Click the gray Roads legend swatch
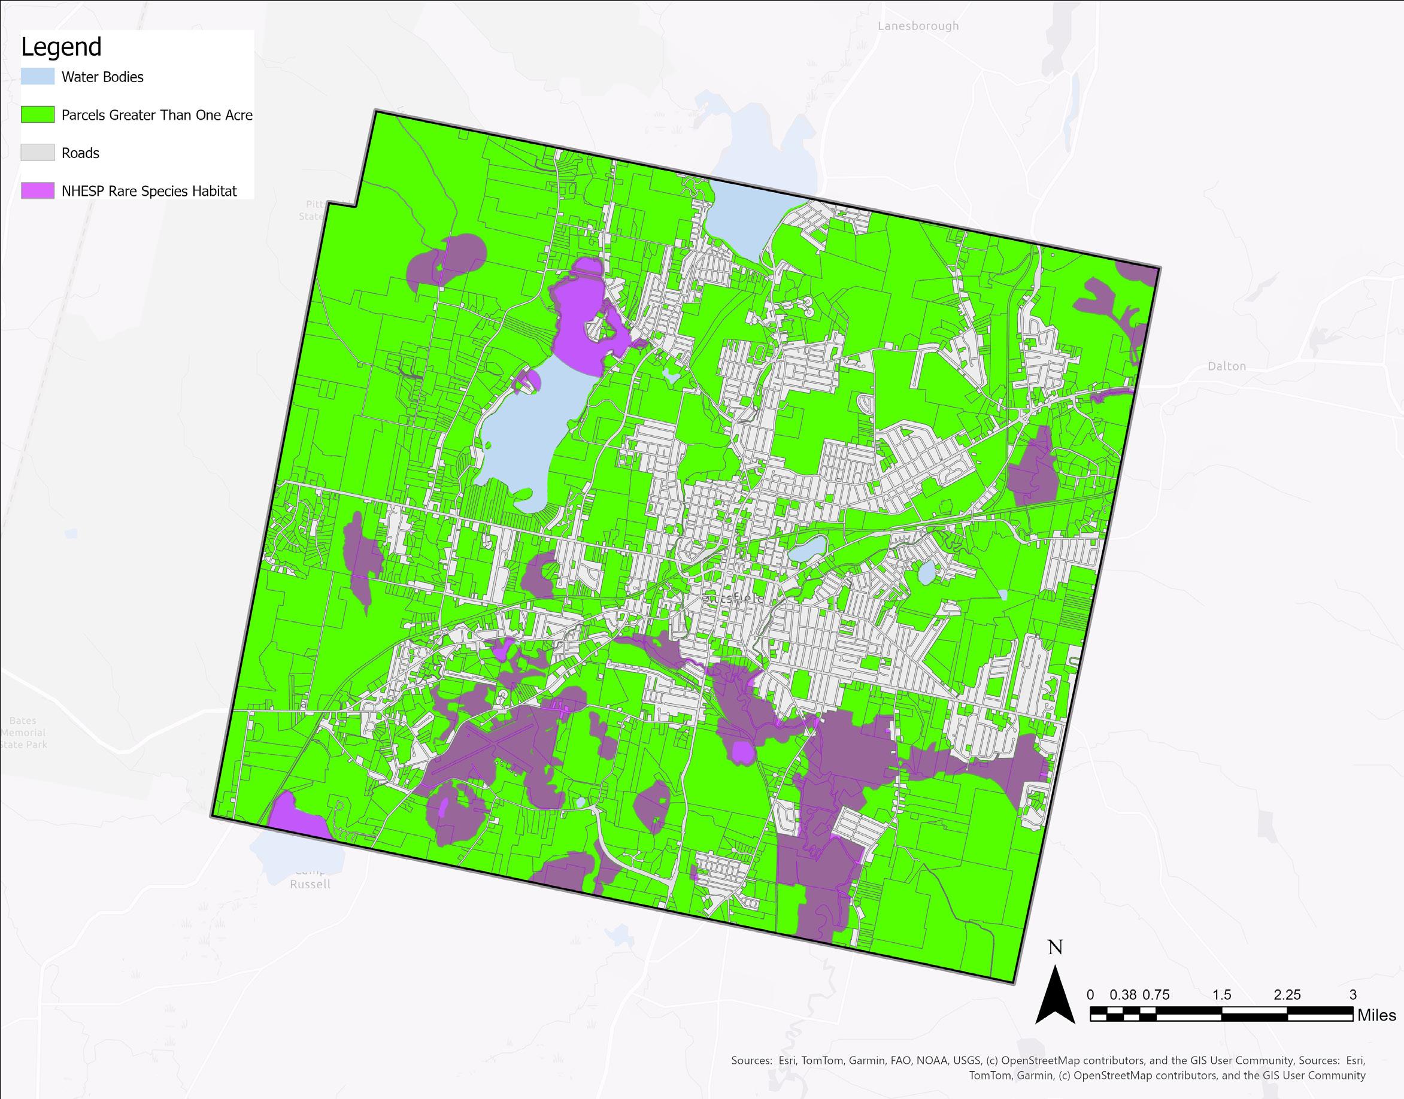Viewport: 1404px width, 1099px height. click(37, 153)
